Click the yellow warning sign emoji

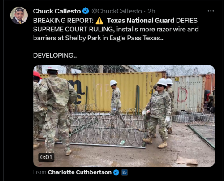99,21
